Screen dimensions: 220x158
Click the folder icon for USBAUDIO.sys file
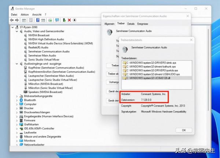[x=124, y=74]
